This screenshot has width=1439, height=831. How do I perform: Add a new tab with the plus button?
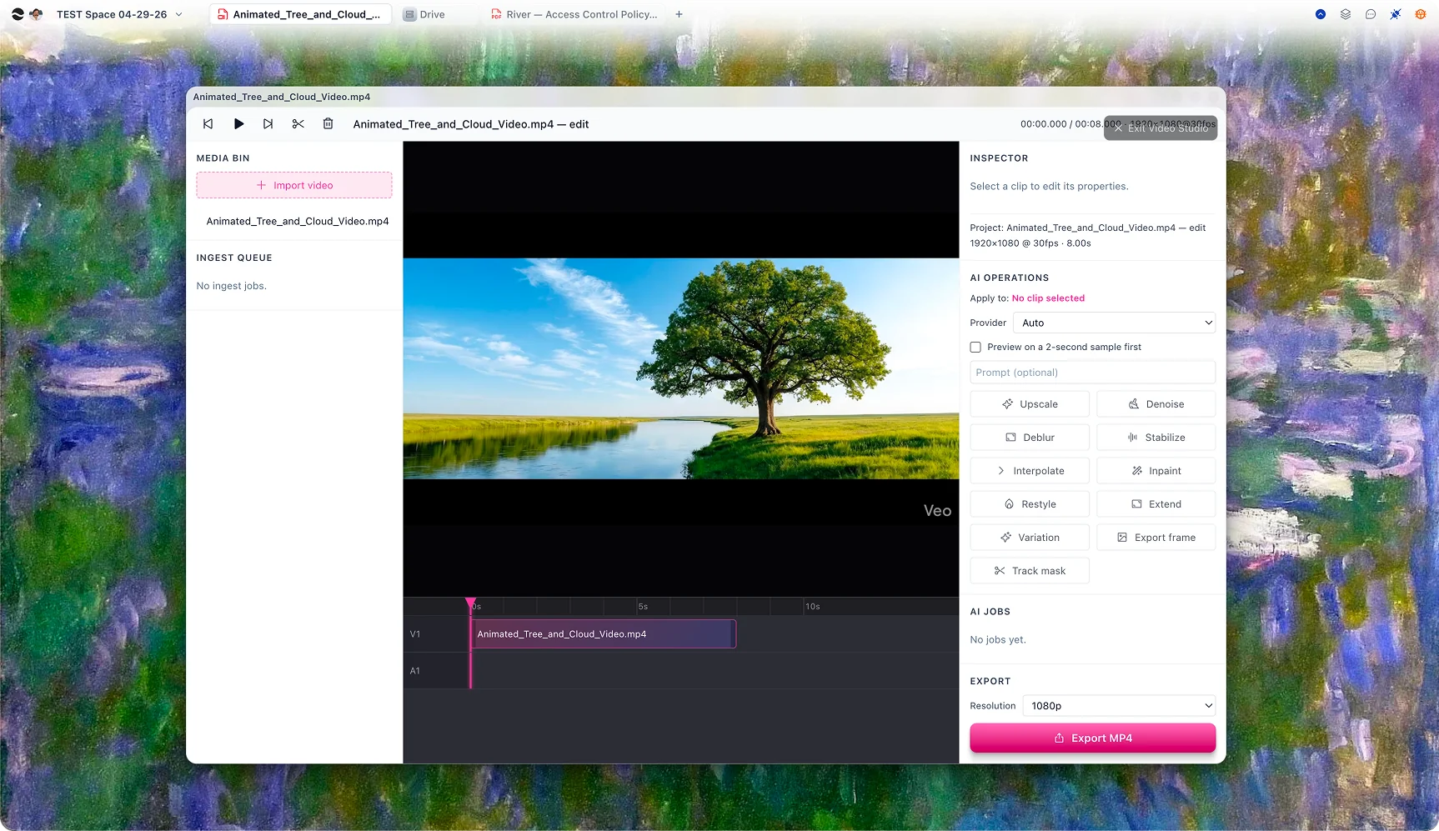[679, 14]
